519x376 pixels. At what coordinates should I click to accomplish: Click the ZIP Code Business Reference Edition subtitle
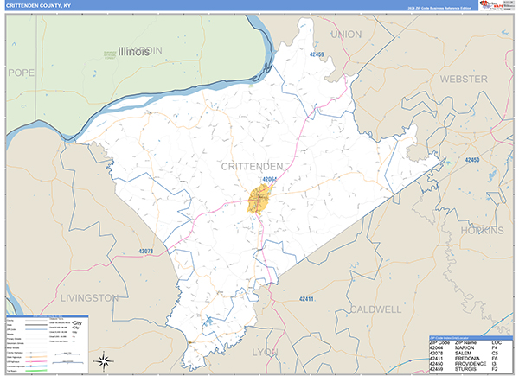tap(439, 8)
